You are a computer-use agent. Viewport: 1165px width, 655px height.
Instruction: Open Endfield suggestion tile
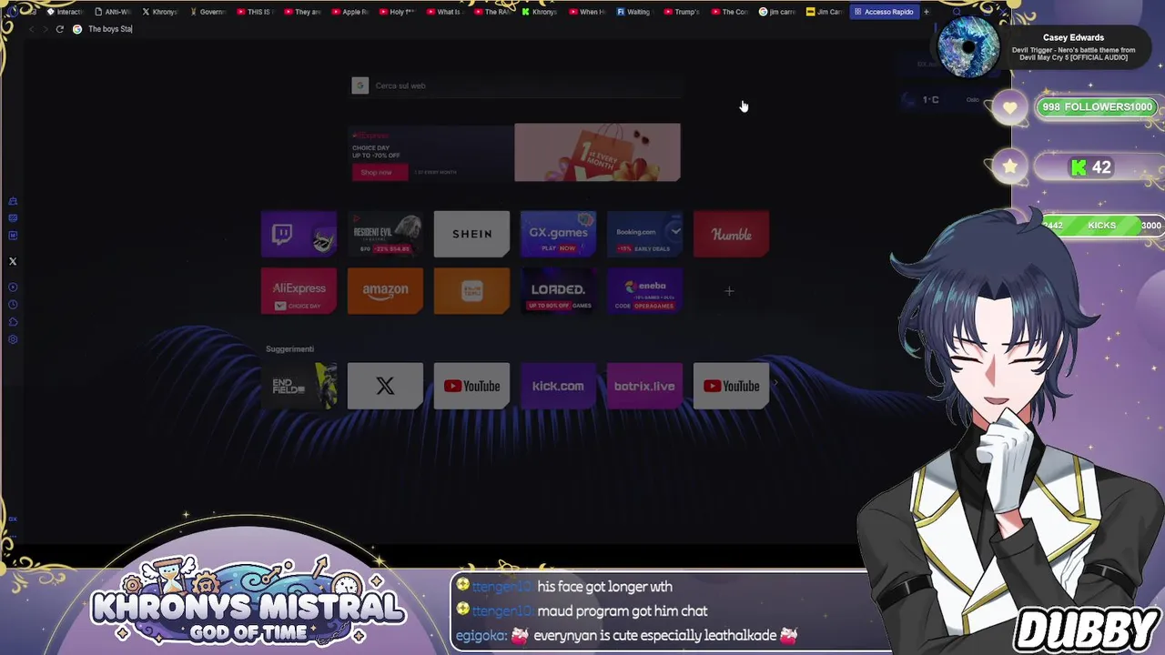point(299,387)
